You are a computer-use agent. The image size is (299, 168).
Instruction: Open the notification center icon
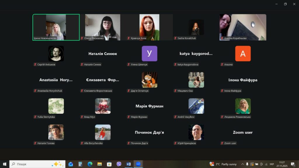pyautogui.click(x=293, y=164)
